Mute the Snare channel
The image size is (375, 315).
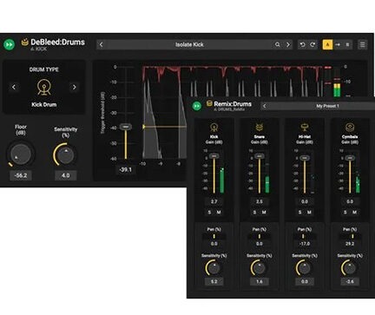point(264,213)
